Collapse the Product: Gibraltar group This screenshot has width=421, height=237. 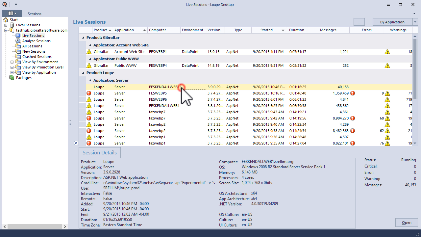tap(83, 38)
